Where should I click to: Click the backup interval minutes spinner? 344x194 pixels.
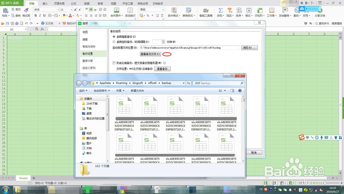(x=163, y=42)
